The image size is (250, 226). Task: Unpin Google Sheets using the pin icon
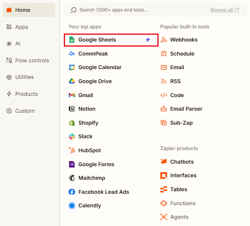(148, 40)
